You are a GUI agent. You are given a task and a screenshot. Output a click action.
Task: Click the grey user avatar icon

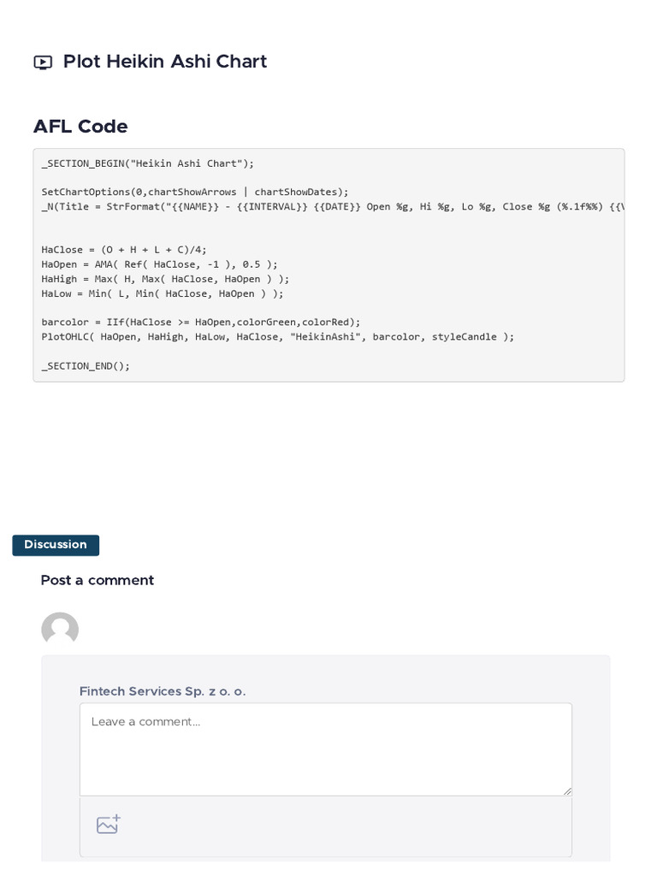click(60, 628)
